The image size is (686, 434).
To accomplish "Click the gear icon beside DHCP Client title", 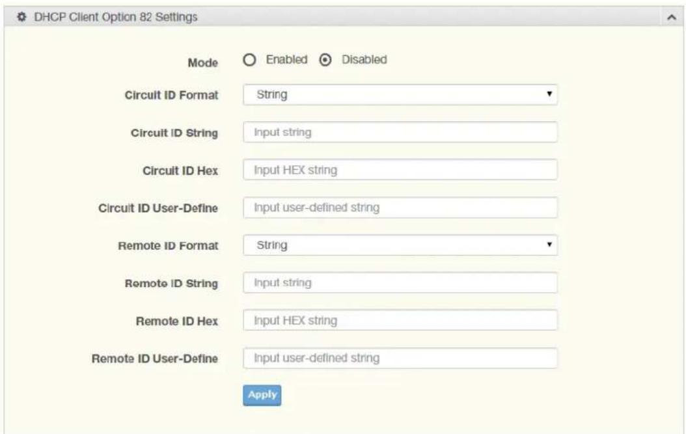I will pos(21,17).
